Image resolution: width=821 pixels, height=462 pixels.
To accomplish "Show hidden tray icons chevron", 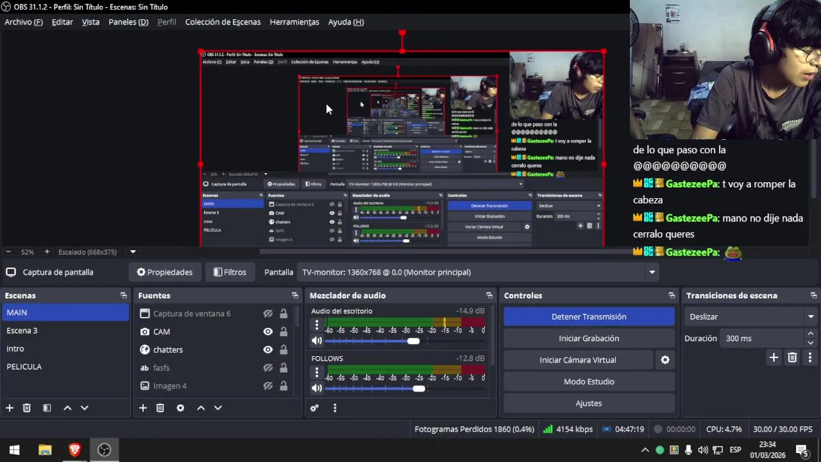I will pos(645,450).
